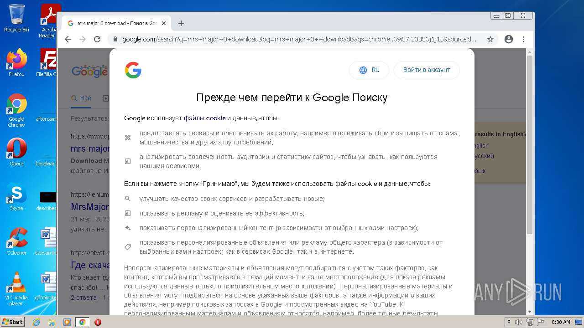Open the Recycle Bin desktop icon
Image resolution: width=584 pixels, height=328 pixels.
[x=16, y=18]
